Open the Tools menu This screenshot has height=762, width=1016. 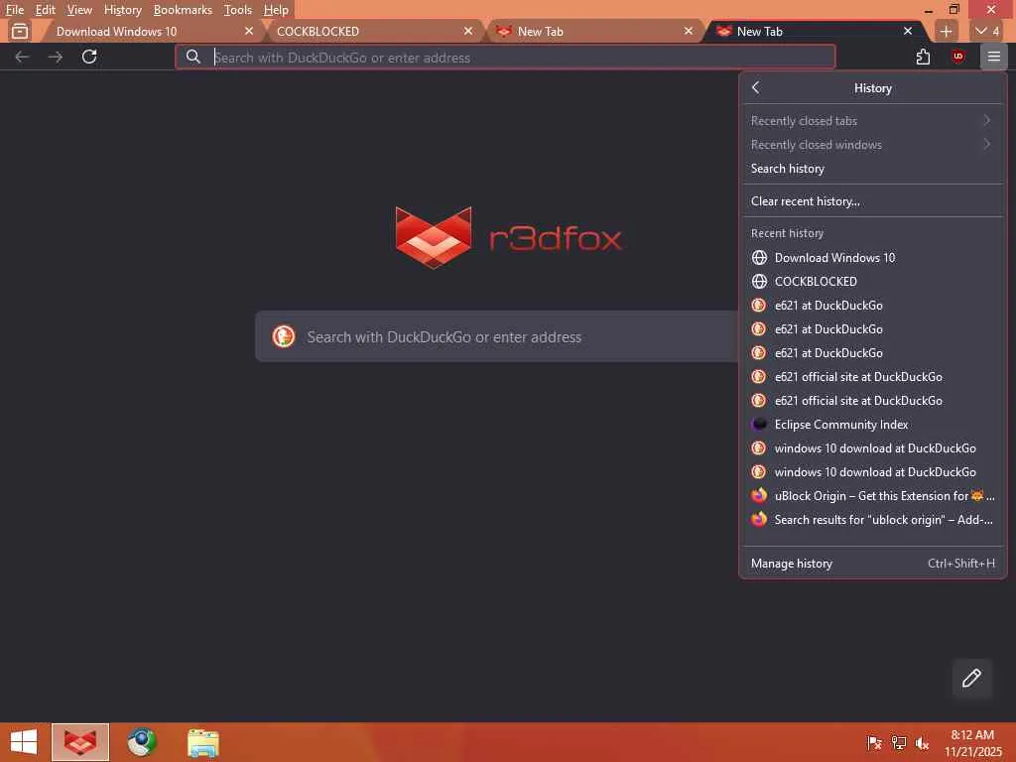[237, 10]
